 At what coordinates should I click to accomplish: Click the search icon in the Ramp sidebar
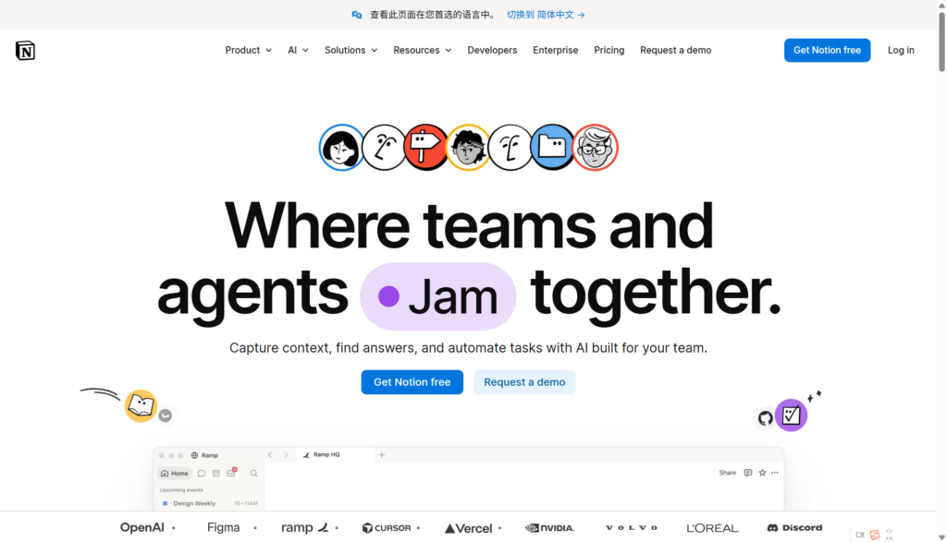253,474
